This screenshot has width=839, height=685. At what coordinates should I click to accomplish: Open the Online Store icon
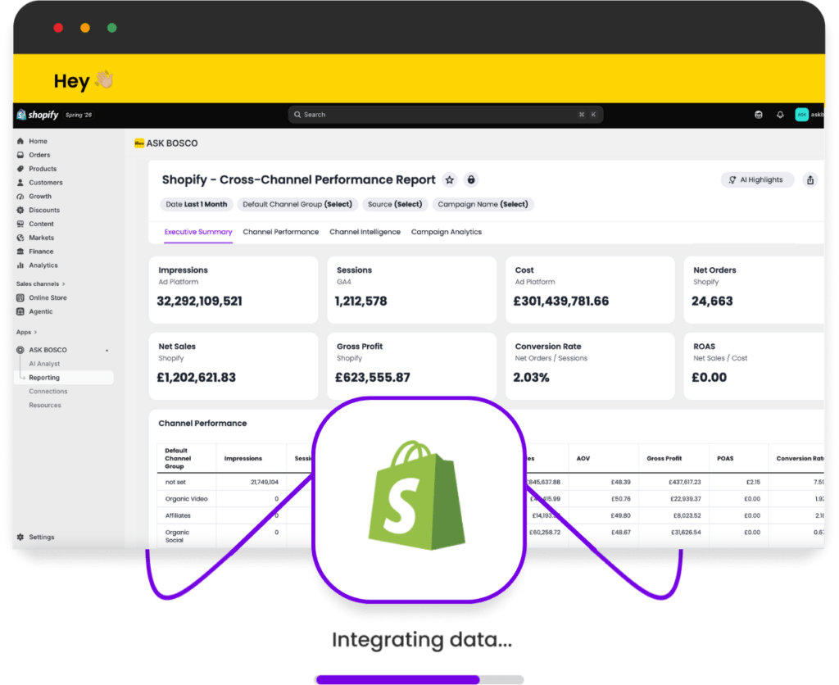[x=20, y=297]
